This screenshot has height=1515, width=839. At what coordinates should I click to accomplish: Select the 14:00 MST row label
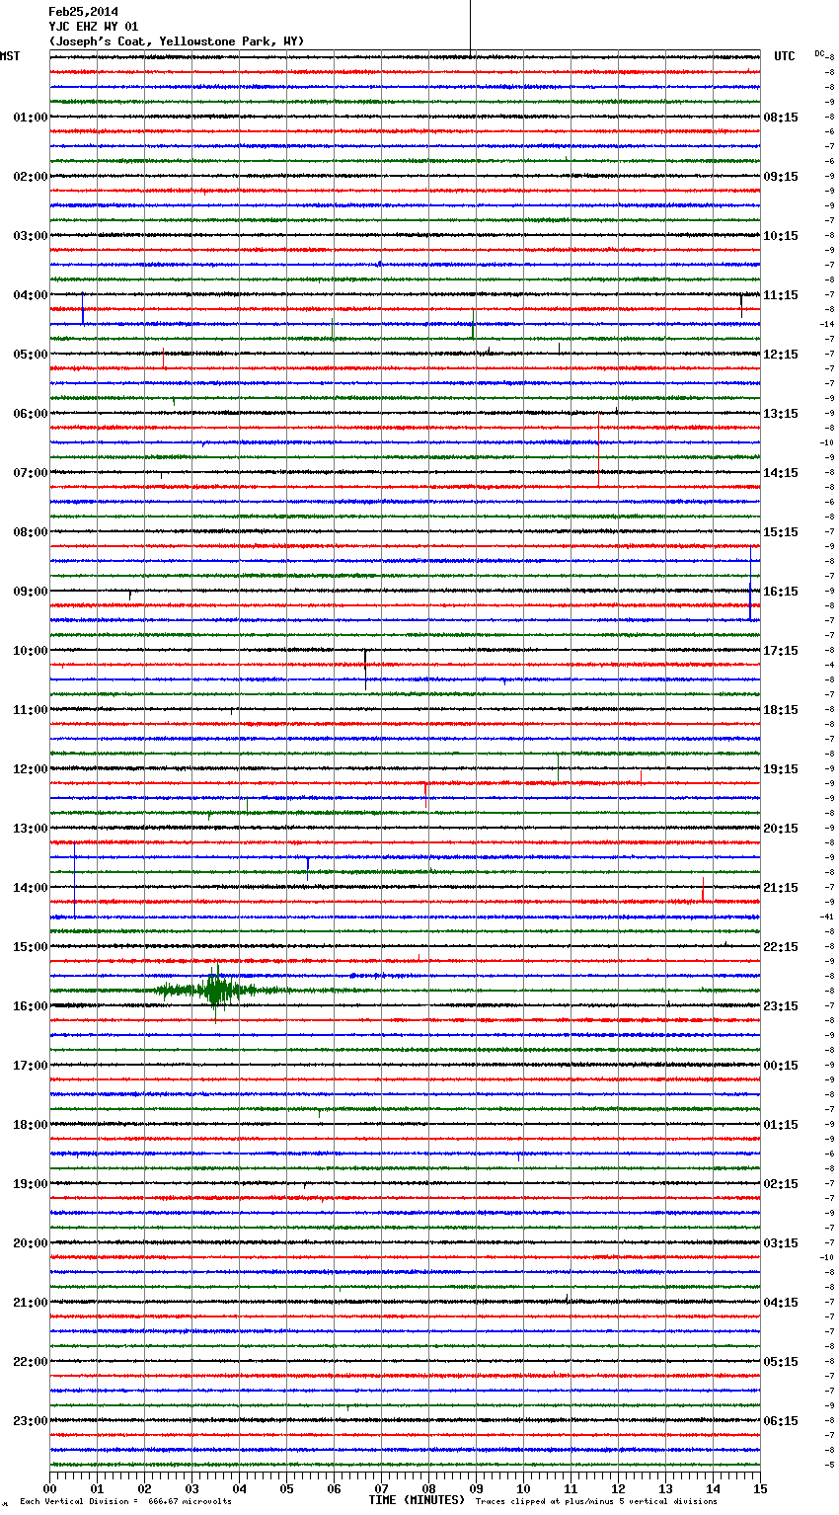tap(31, 888)
